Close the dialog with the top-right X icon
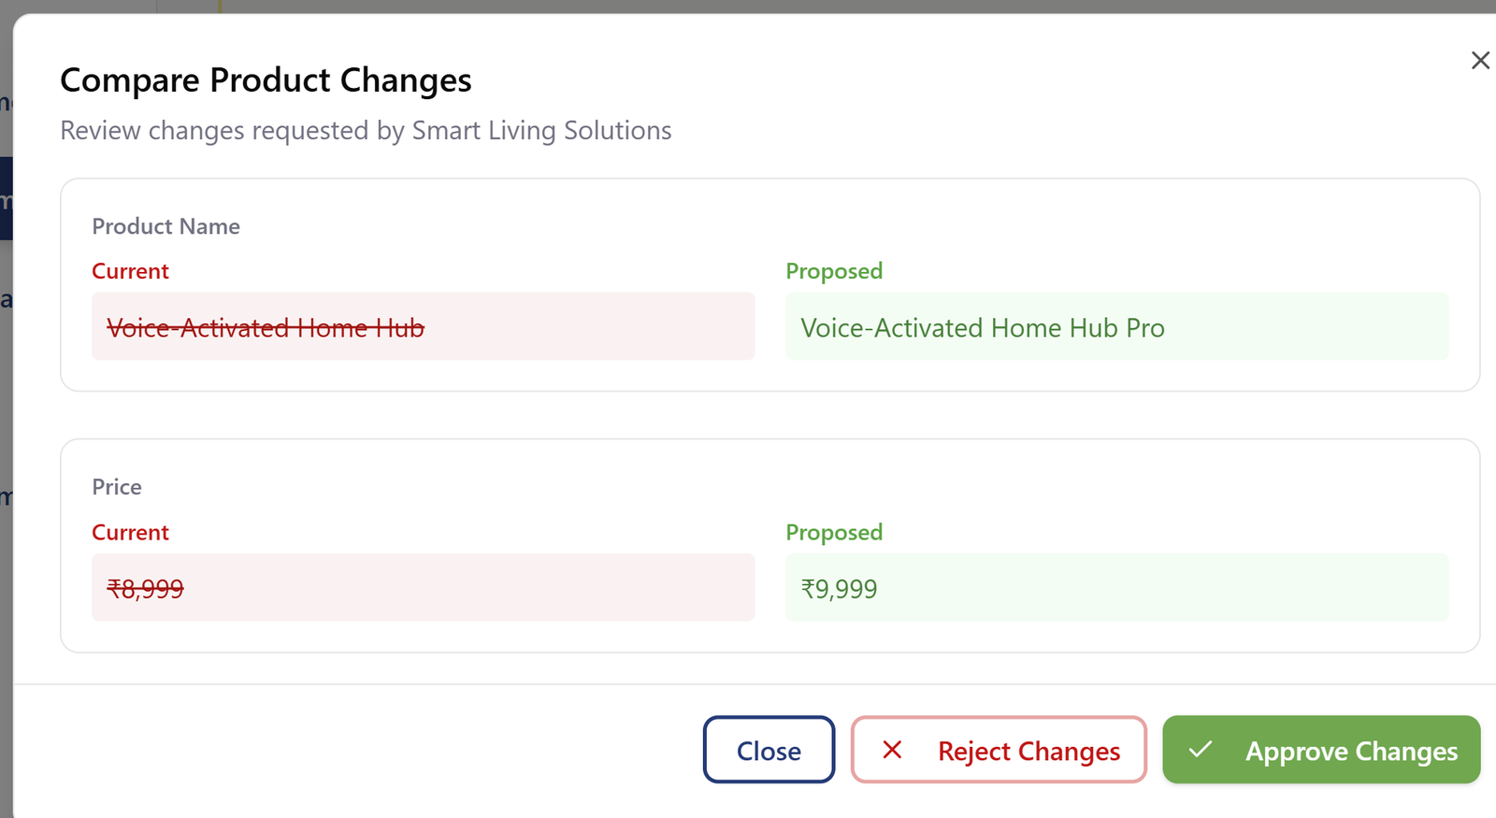The width and height of the screenshot is (1496, 818). coord(1480,61)
